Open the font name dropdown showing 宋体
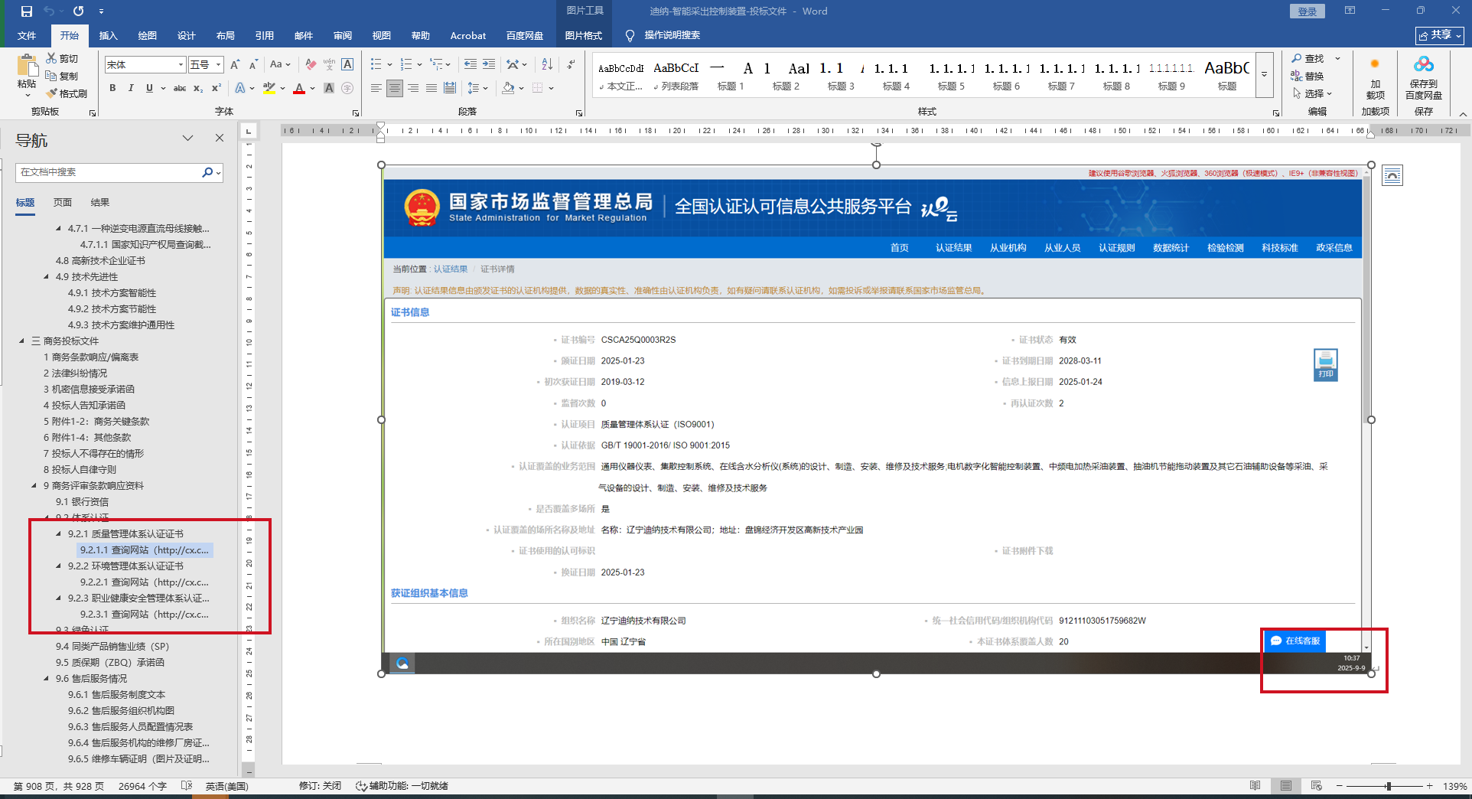The image size is (1472, 799). [181, 65]
